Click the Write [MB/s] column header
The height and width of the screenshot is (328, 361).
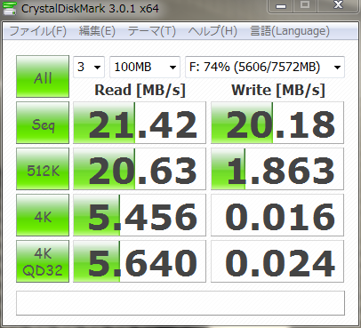[x=278, y=90]
